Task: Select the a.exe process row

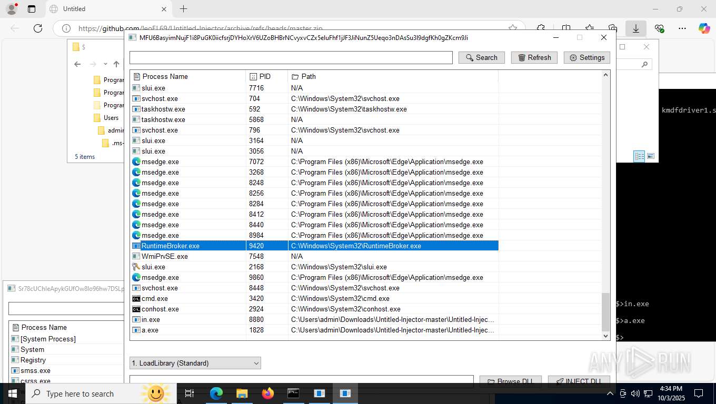Action: pyautogui.click(x=314, y=330)
